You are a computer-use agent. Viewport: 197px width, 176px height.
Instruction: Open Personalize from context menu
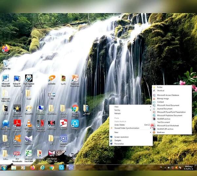pyautogui.click(x=131, y=144)
